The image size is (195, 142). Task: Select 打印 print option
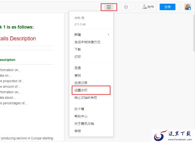[x=78, y=57]
